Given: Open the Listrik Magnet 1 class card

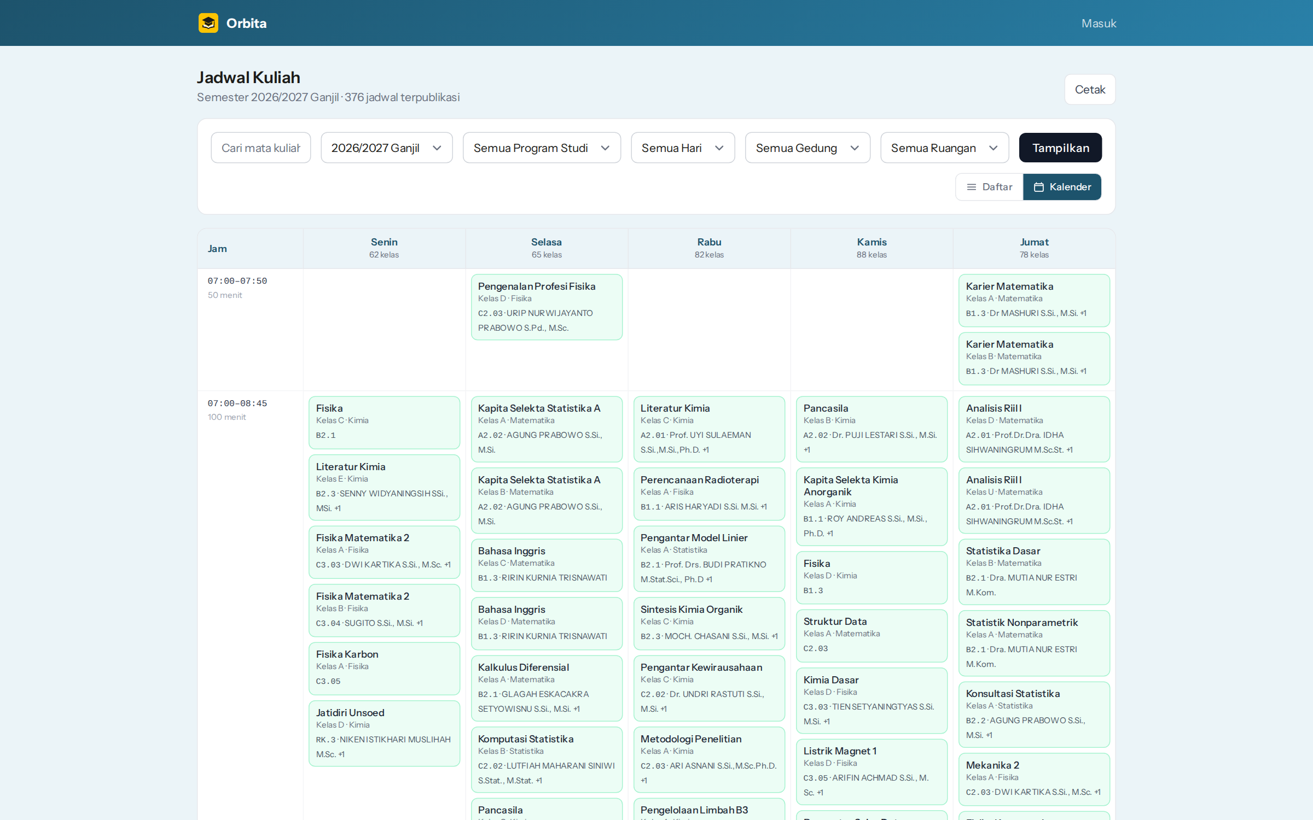Looking at the screenshot, I should (872, 771).
